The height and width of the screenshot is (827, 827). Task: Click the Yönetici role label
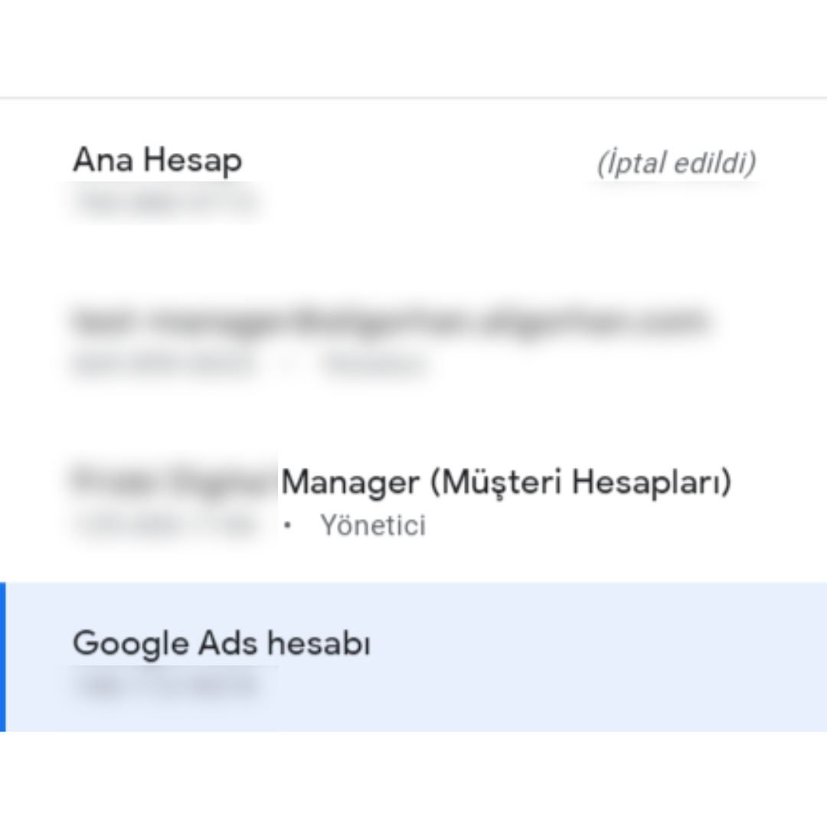pos(373,525)
